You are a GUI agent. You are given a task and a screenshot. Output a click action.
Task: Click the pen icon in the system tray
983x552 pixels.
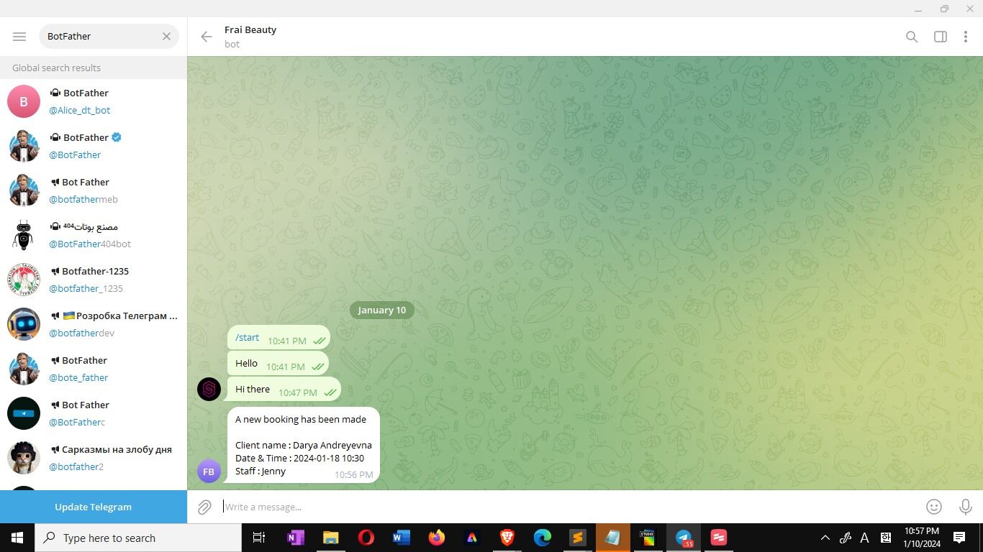846,538
